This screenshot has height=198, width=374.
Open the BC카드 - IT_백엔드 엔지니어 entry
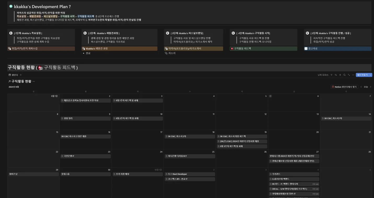click(294, 184)
